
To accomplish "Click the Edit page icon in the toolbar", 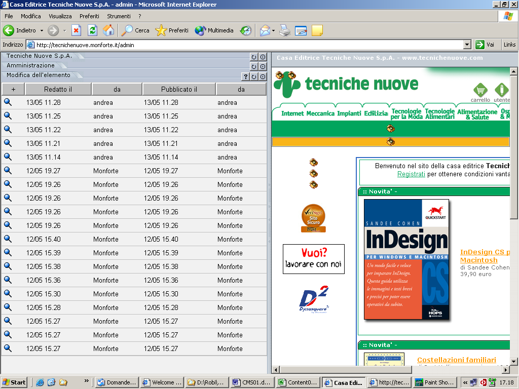I will pos(301,30).
